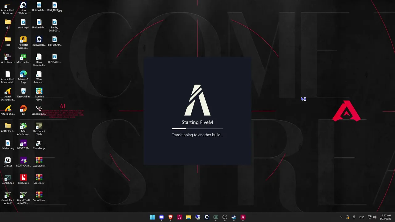Click the 'Transitioning to another build...' status text
The width and height of the screenshot is (395, 222).
click(x=197, y=135)
